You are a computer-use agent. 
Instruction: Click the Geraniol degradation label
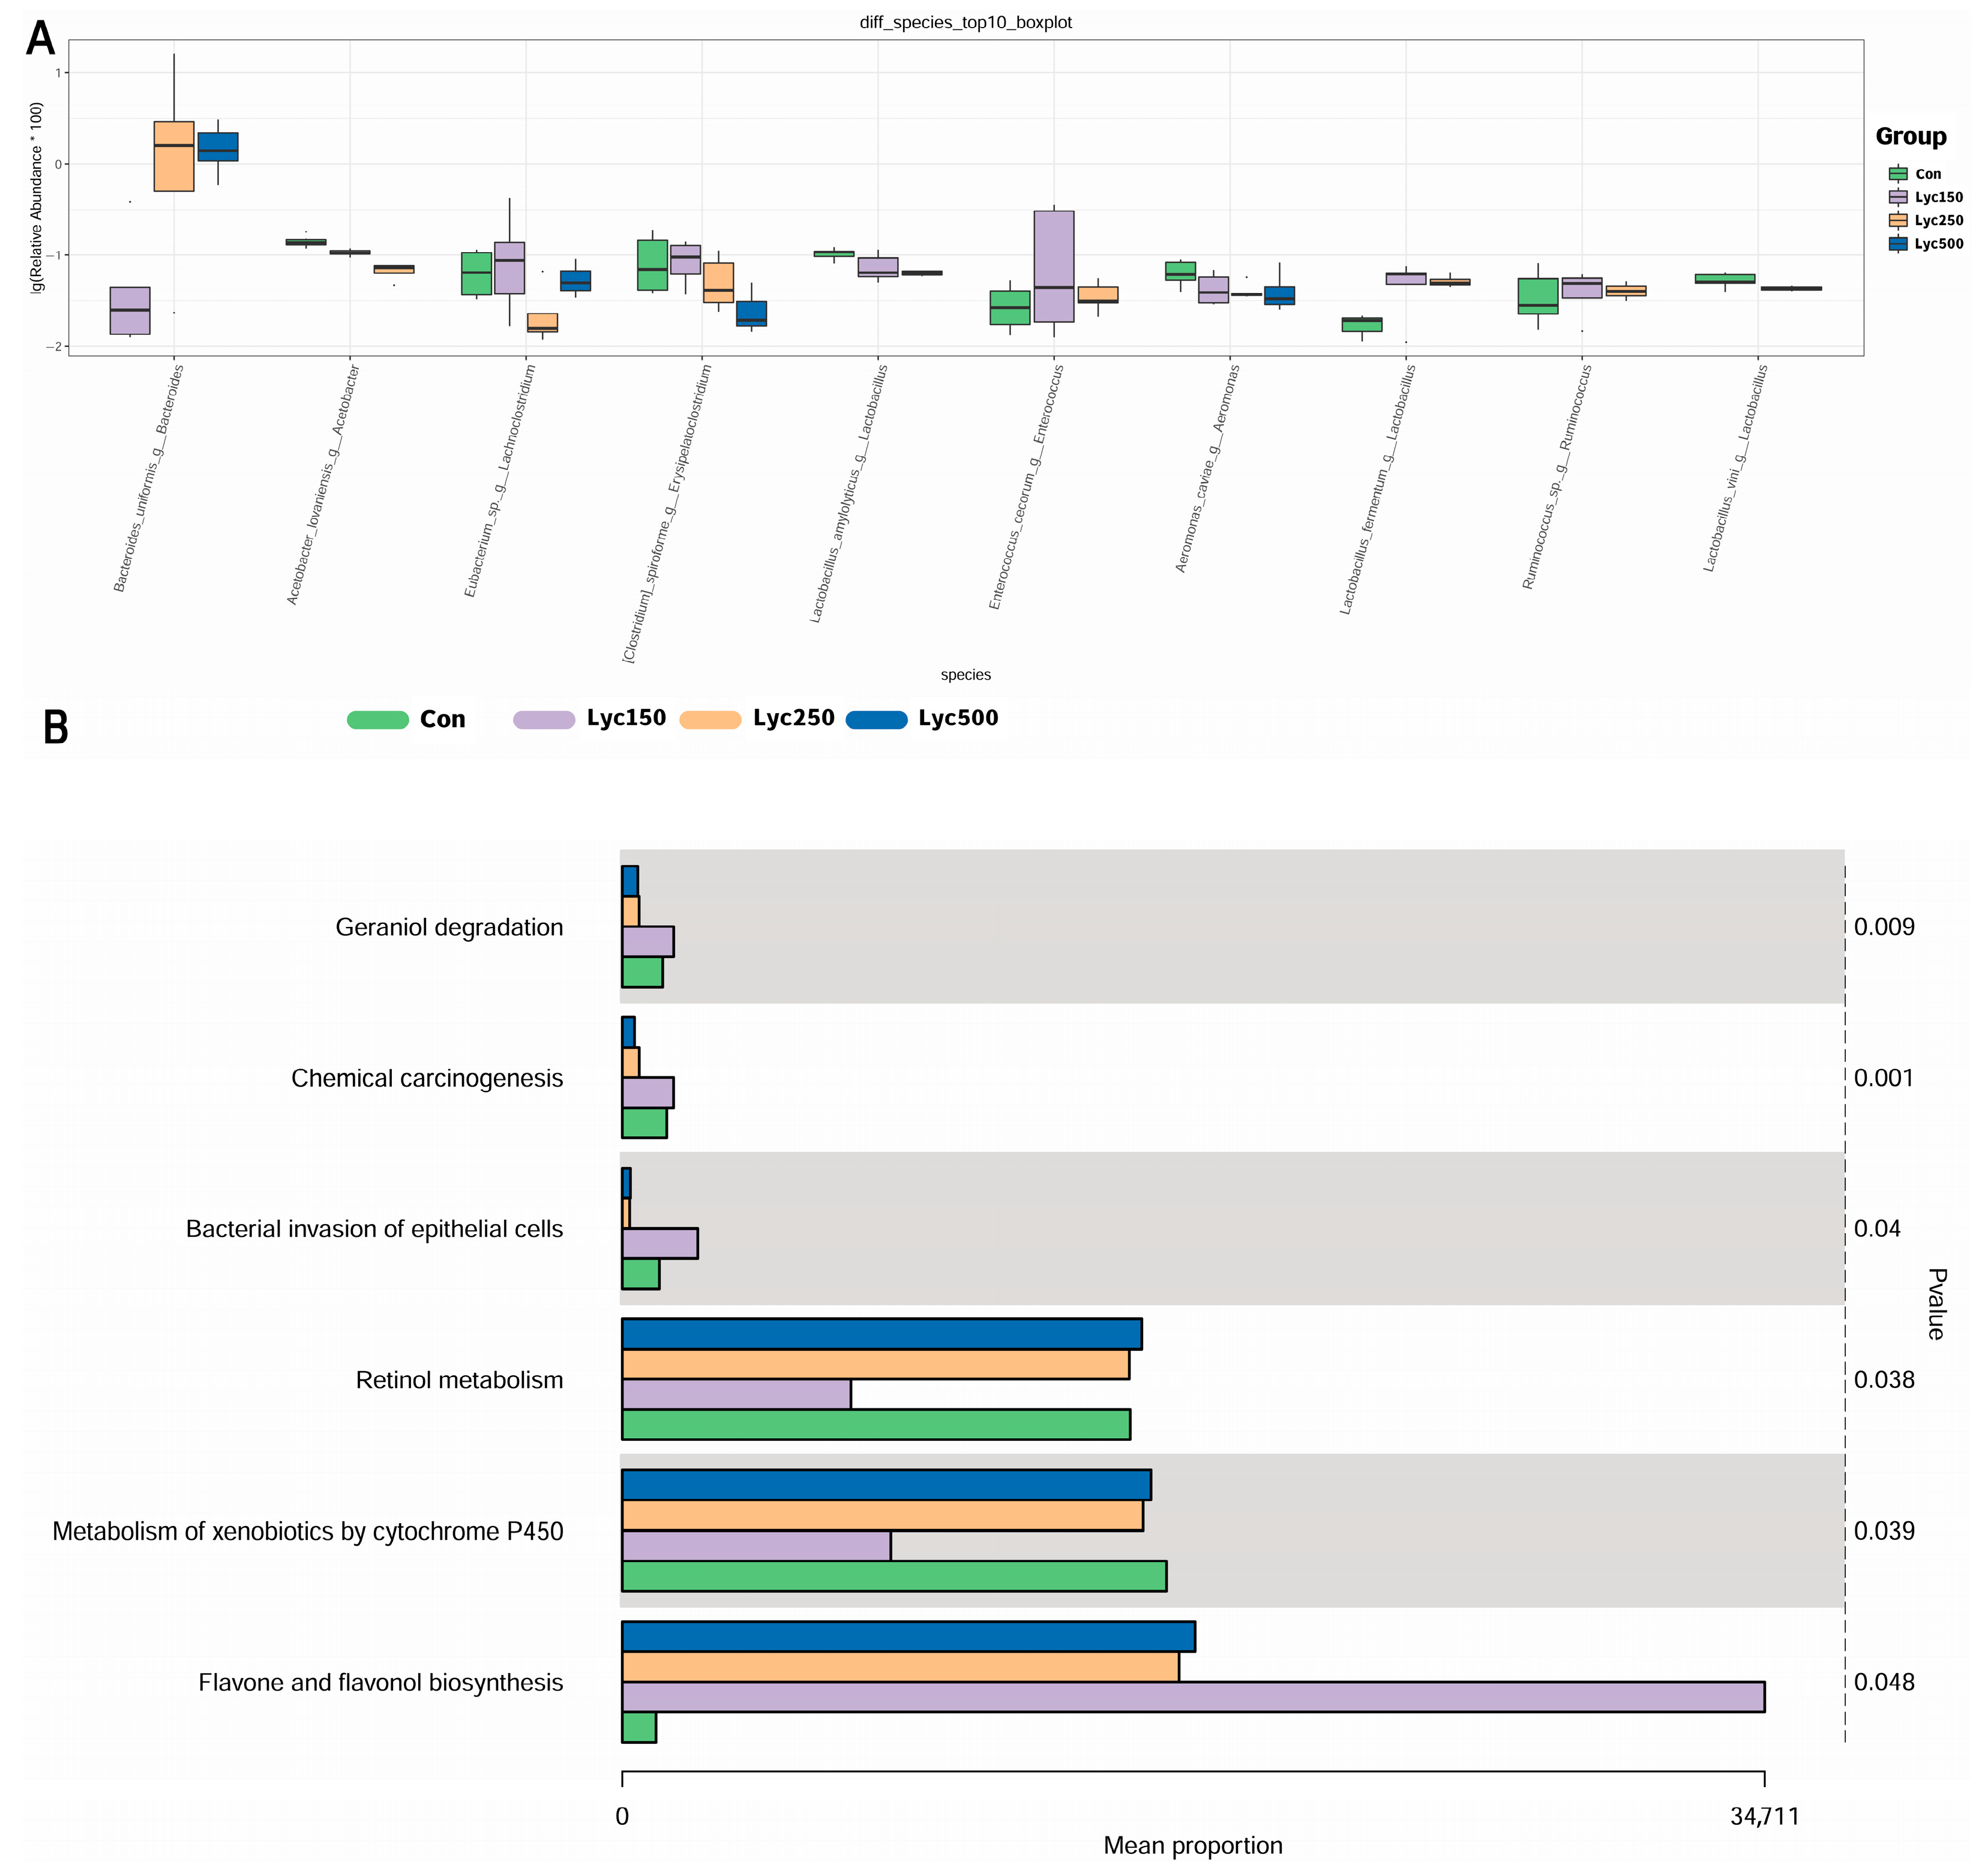tap(449, 927)
